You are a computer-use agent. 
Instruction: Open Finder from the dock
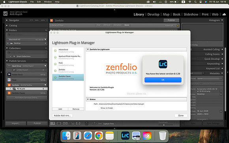[x=66, y=136]
